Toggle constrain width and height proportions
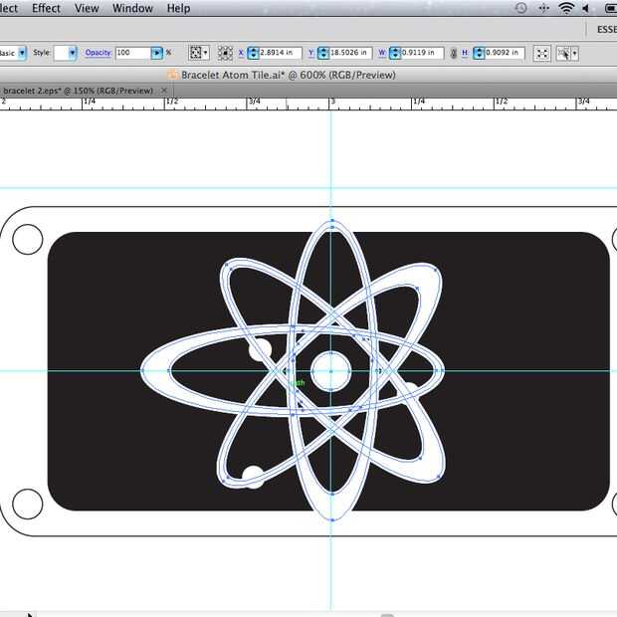 coord(454,53)
